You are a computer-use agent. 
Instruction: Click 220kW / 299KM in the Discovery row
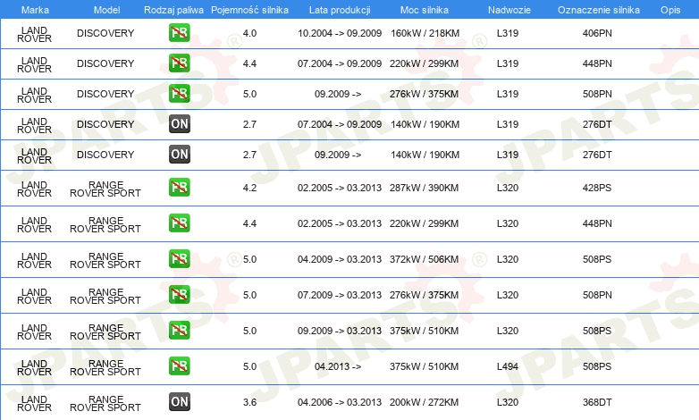click(x=424, y=63)
